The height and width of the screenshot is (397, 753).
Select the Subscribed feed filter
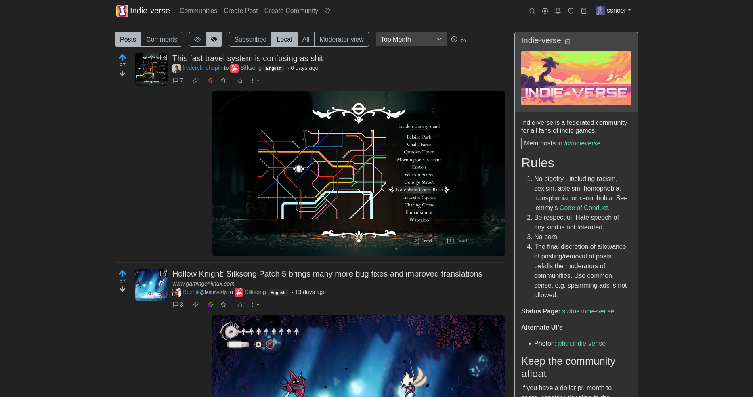click(x=250, y=39)
